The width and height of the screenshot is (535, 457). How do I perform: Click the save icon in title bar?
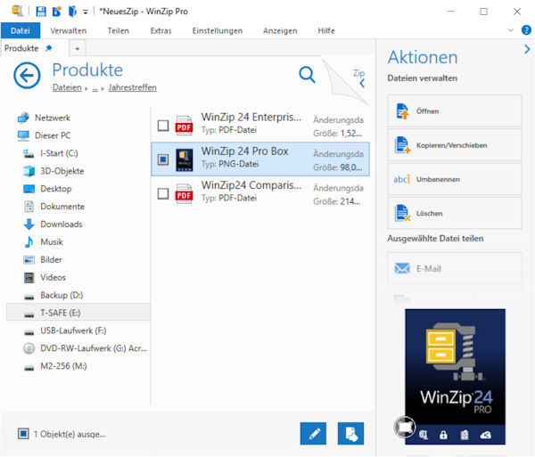[x=41, y=12]
